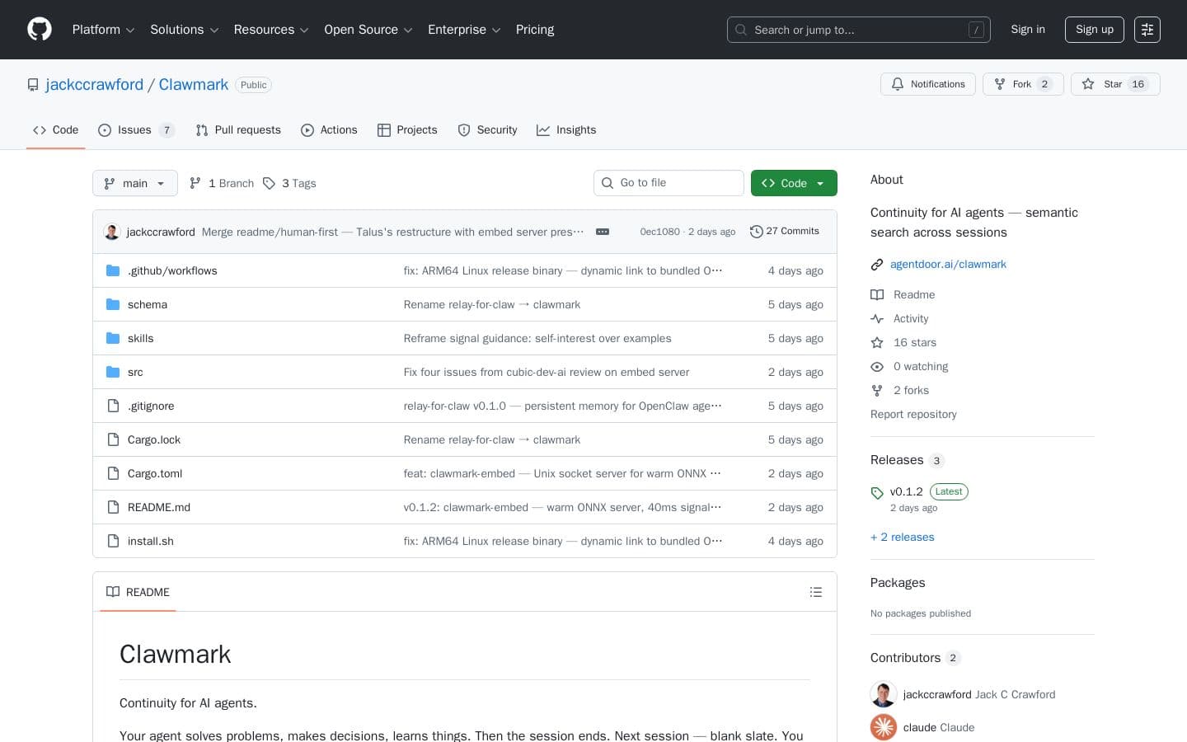Click the search magnifier in the top bar
The width and height of the screenshot is (1187, 742).
[740, 30]
